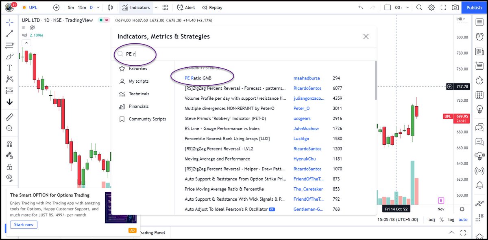
Task: Click the UPL symbol search box
Action: click(33, 7)
